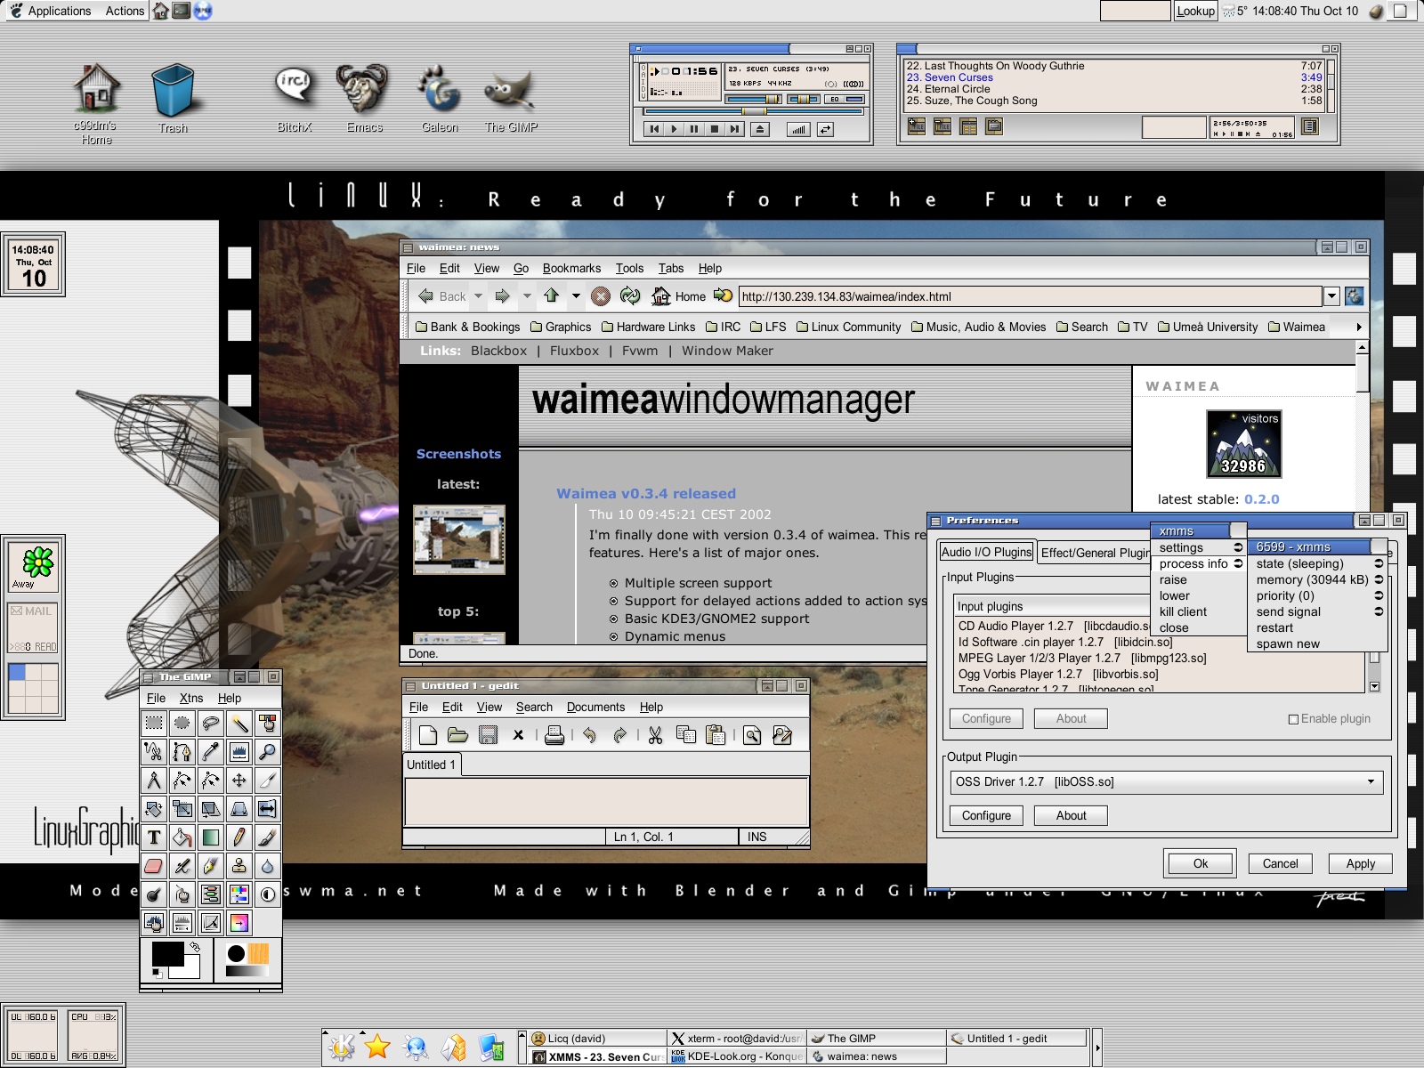Select the Pencil tool in GIMP
The image size is (1424, 1068).
tap(239, 837)
